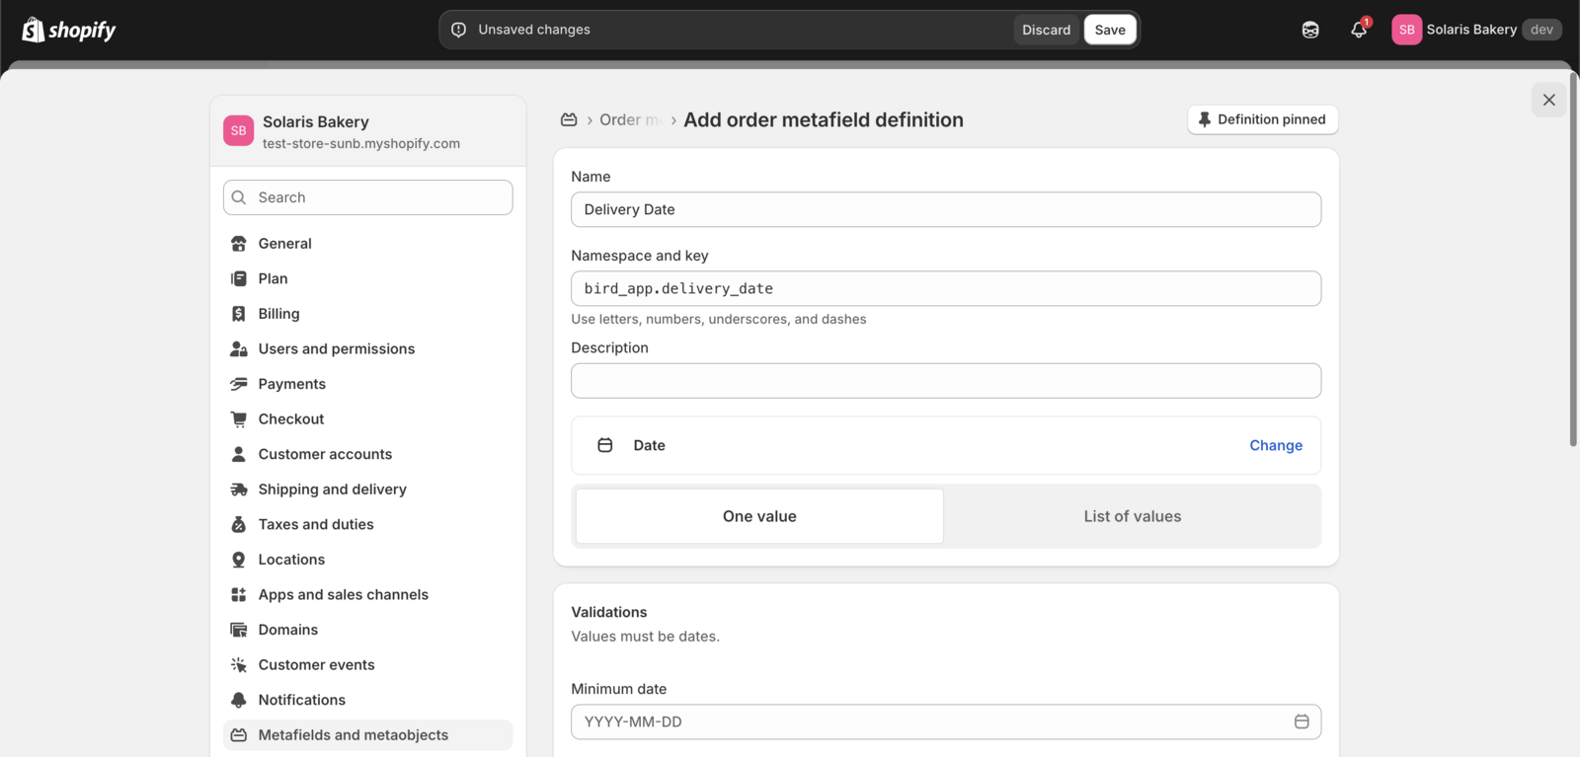Click the Shipping and delivery truck icon

click(x=238, y=490)
